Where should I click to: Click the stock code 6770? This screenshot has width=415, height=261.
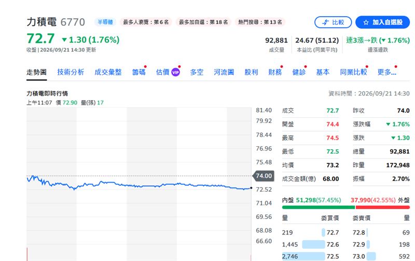tap(73, 22)
